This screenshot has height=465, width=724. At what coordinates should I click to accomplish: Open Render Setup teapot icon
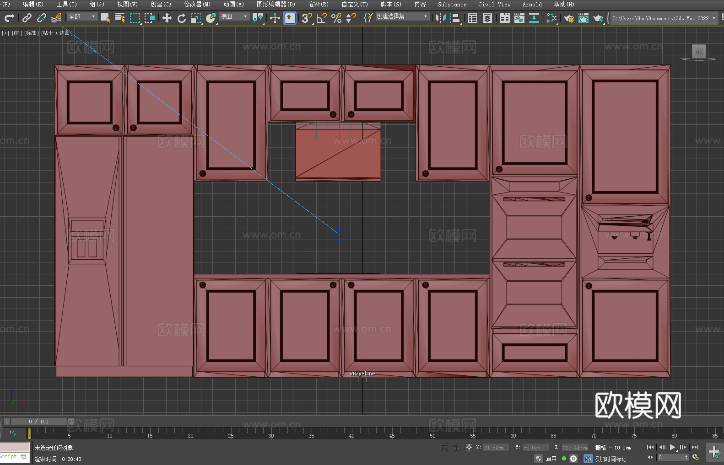[x=569, y=18]
